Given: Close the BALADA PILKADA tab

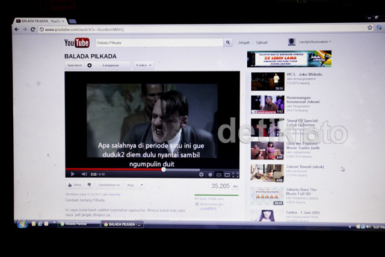Looking at the screenshot, I should click(x=63, y=22).
